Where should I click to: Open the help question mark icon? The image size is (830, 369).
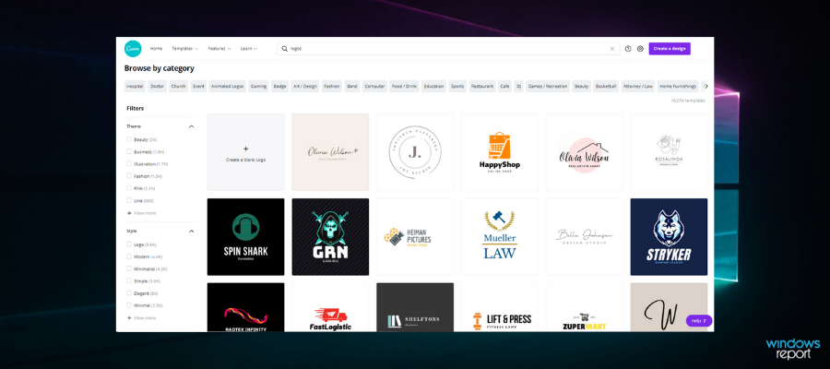(x=628, y=49)
